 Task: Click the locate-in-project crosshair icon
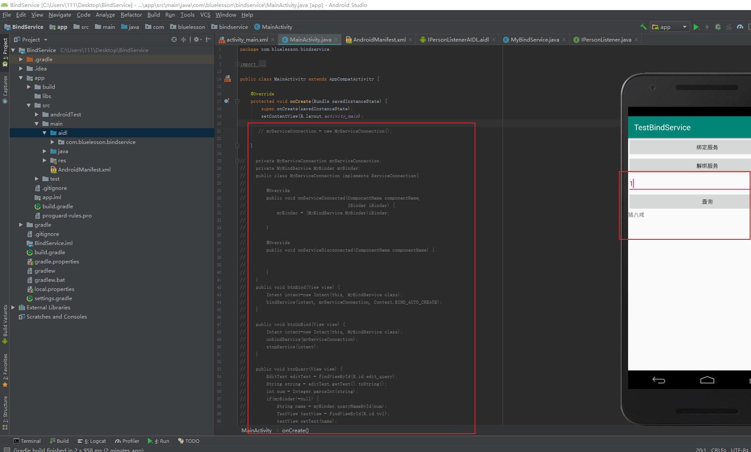click(174, 39)
